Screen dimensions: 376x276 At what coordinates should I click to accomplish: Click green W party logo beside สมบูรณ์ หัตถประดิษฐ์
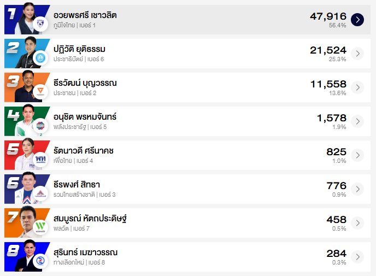coord(40,227)
